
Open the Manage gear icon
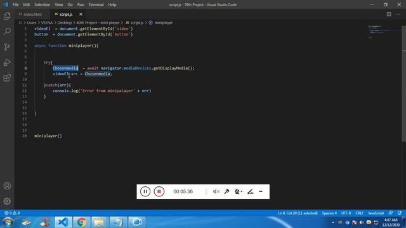7,201
